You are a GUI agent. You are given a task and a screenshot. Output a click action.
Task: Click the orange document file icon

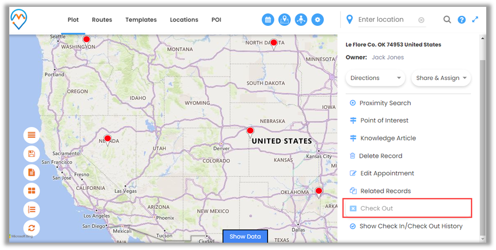[31, 172]
